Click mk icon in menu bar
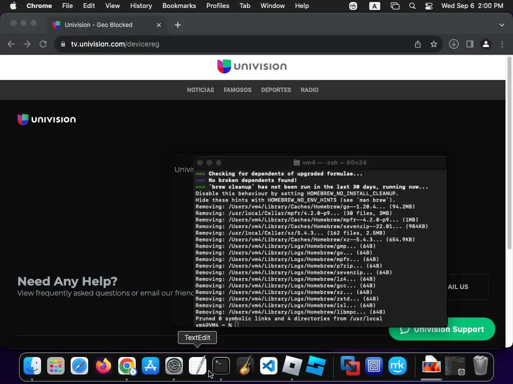Screen dimensions: 513x384 353,6
